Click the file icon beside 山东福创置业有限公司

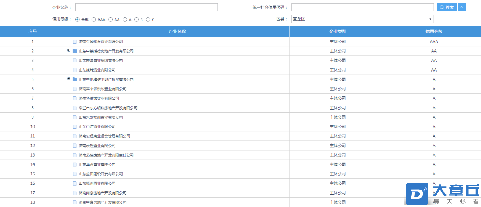(x=75, y=184)
